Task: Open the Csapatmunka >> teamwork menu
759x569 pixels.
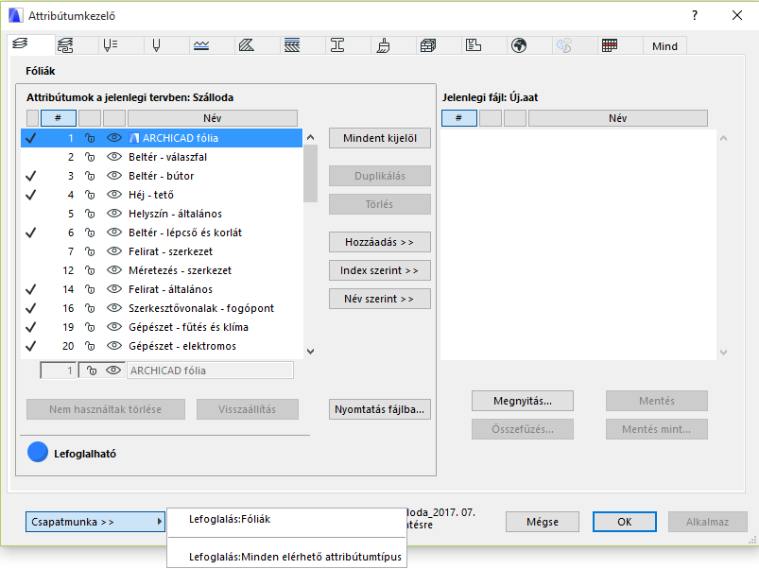Action: click(x=95, y=522)
